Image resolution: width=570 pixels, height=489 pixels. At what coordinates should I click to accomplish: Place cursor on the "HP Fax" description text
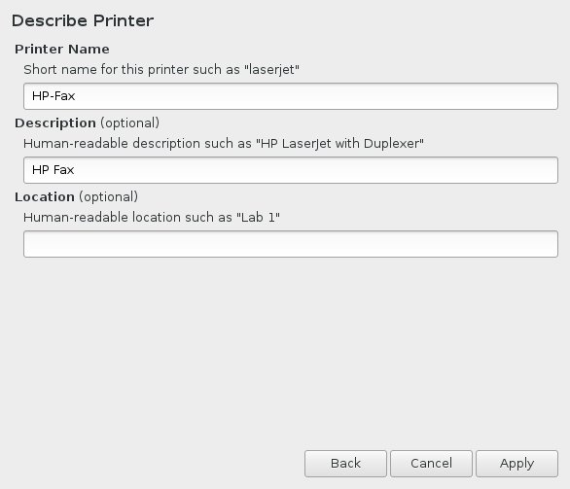pyautogui.click(x=53, y=170)
